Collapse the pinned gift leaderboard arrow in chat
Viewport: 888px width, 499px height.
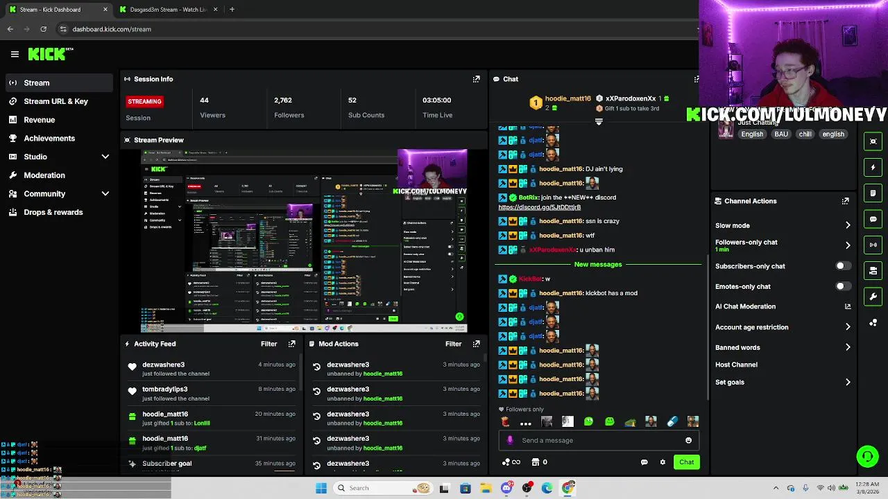coord(599,122)
